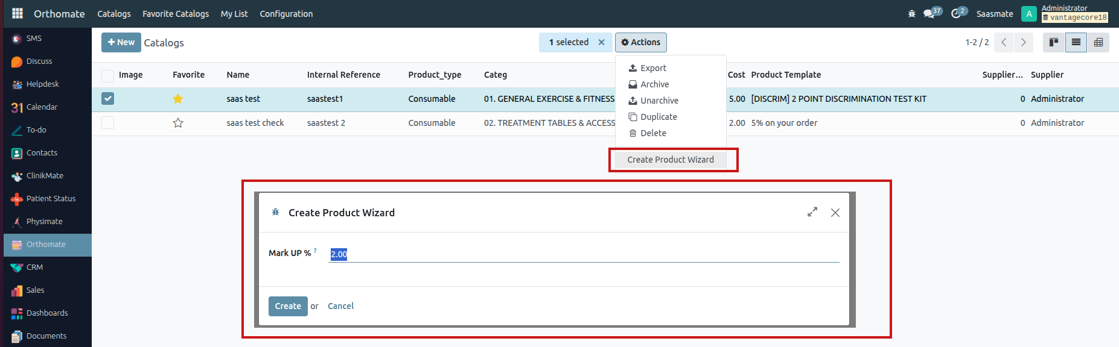This screenshot has width=1119, height=347.
Task: Open Sales app in sidebar
Action: [48, 290]
